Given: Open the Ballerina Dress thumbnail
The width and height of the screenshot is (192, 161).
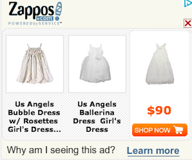Looking at the screenshot, I should [97, 64].
